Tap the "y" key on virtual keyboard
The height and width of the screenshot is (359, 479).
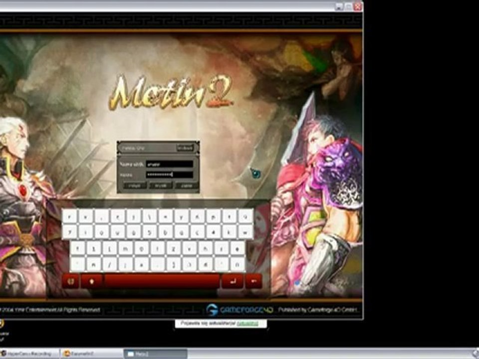(x=182, y=217)
